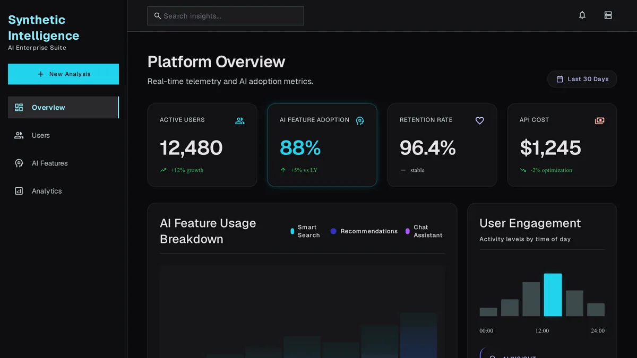Viewport: 637px width, 358px height.
Task: Click the Recommendations legend color dot
Action: [x=333, y=231]
